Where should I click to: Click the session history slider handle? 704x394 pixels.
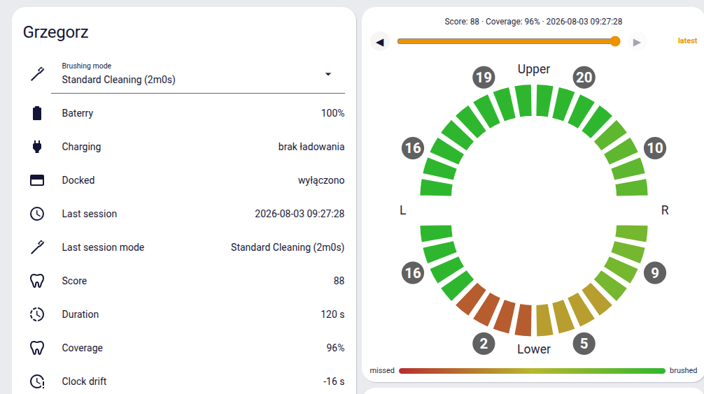tap(615, 41)
